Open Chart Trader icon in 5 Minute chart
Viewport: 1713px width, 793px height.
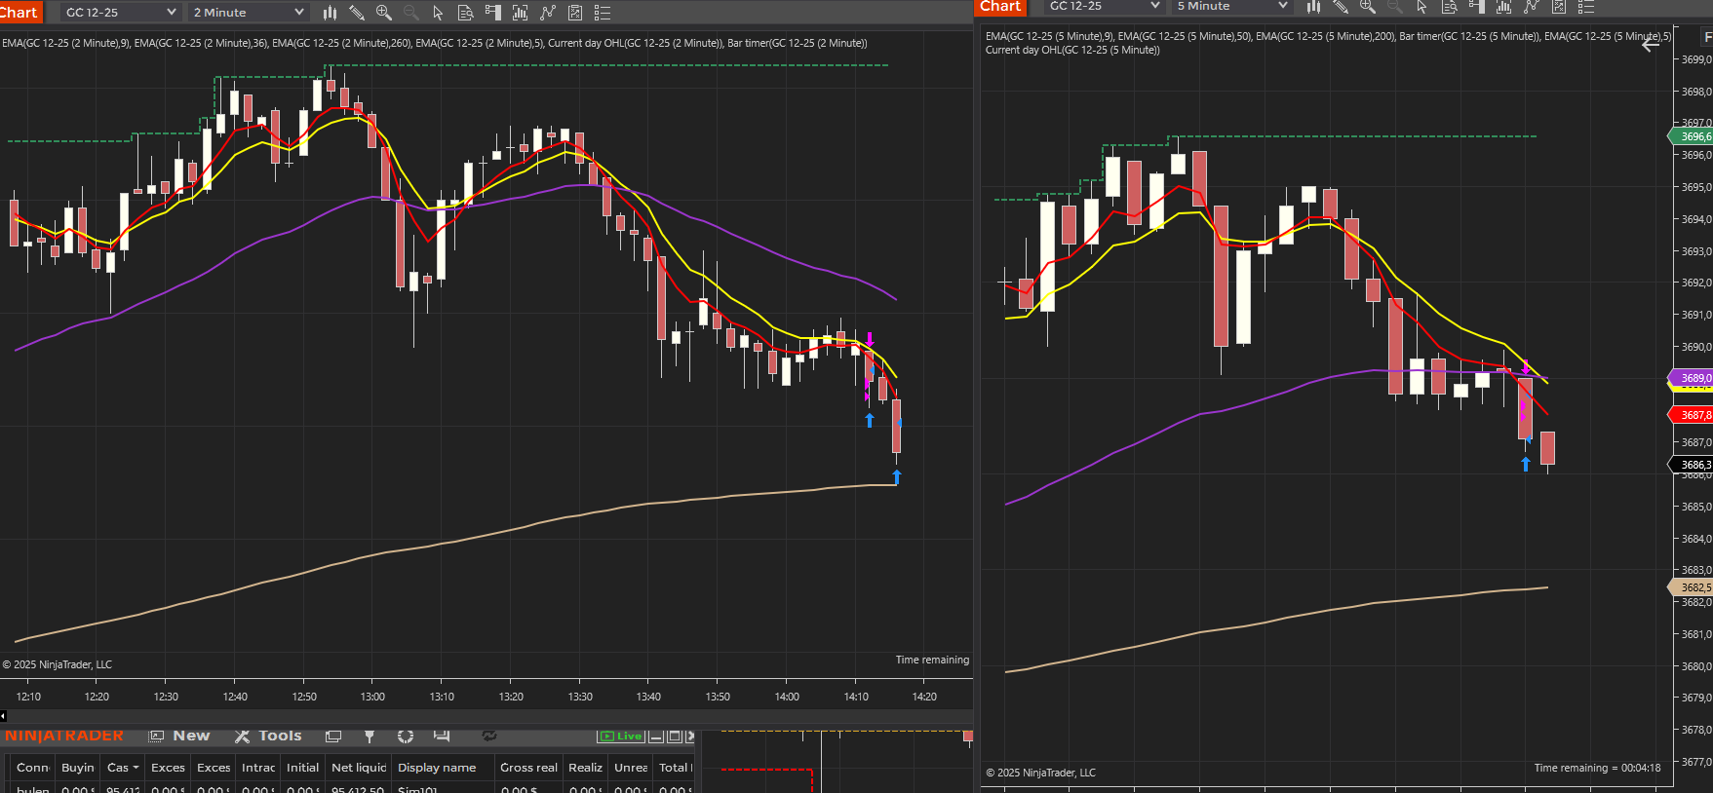click(1477, 7)
